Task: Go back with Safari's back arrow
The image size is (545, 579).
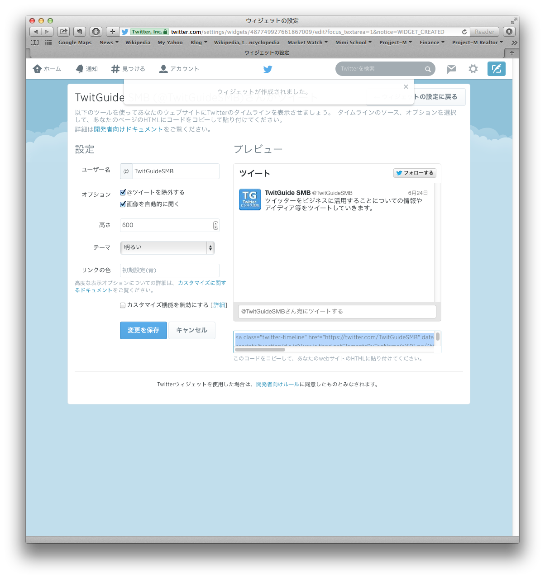Action: point(36,32)
